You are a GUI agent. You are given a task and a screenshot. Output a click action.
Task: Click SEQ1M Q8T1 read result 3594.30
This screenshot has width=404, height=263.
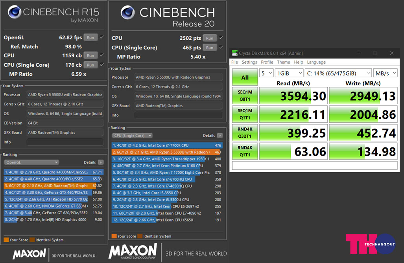[x=293, y=96]
